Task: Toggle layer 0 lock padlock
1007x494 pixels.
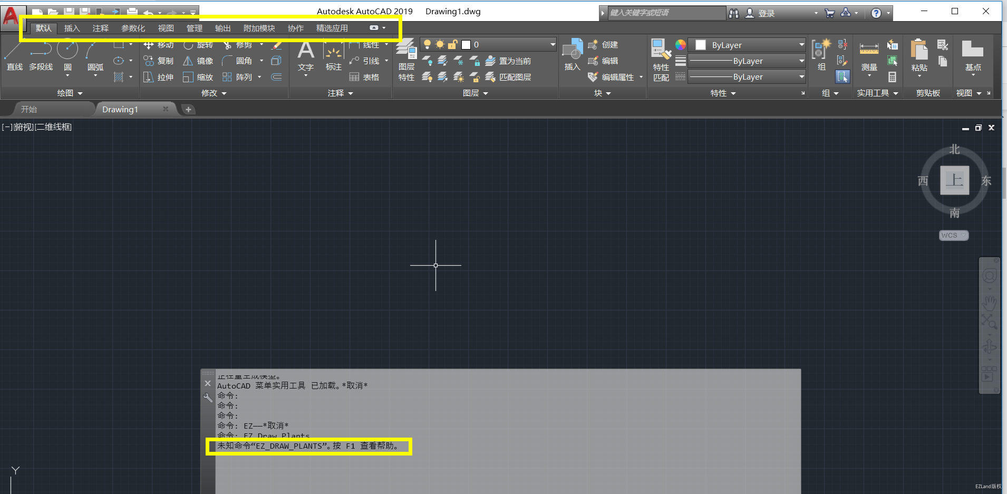Action: pos(452,45)
